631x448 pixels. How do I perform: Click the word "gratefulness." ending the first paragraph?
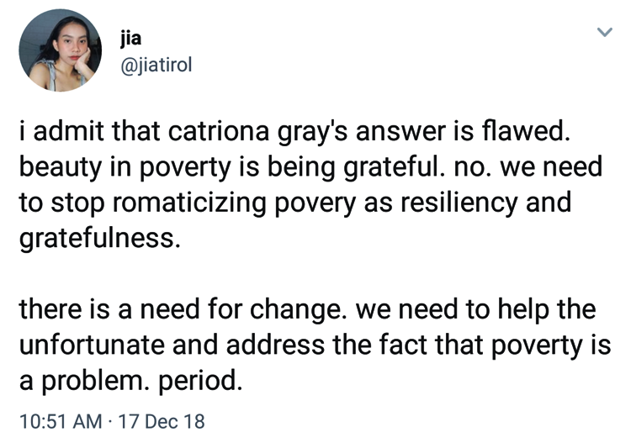(99, 238)
